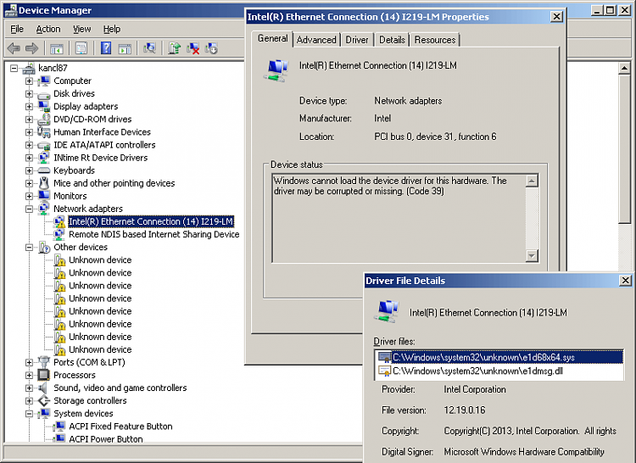Click Device Manager vertical scrollbar up arrow
636x463 pixels.
point(624,68)
